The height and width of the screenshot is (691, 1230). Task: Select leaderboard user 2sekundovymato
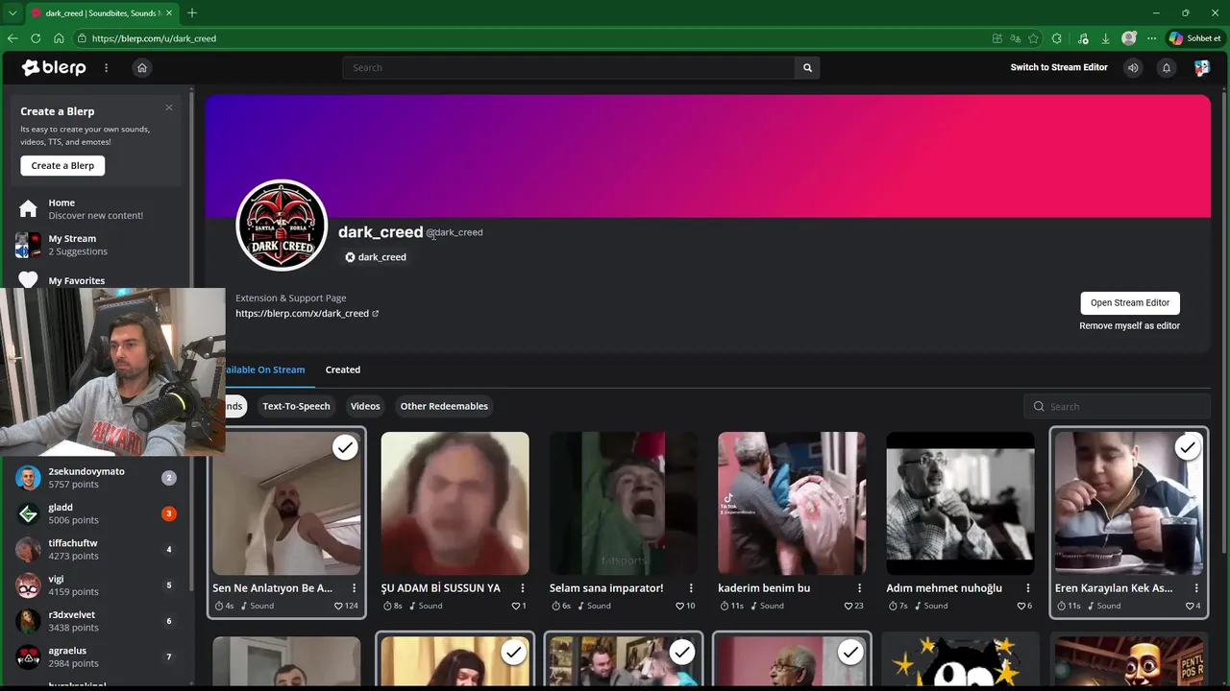pyautogui.click(x=96, y=478)
